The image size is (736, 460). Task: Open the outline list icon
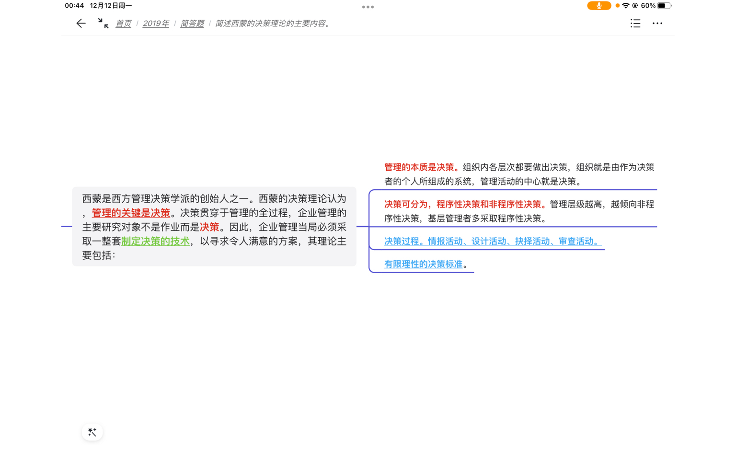[x=635, y=23]
